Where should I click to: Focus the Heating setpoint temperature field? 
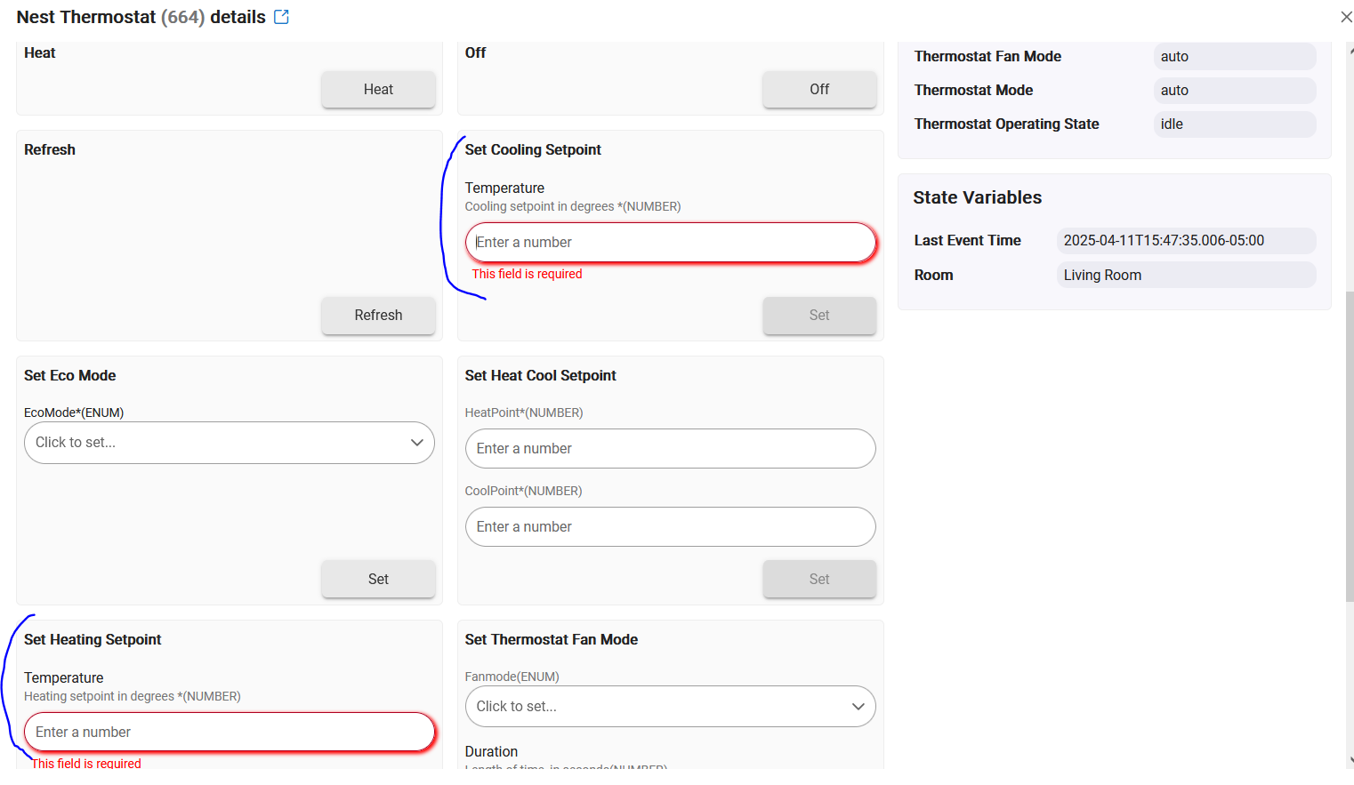(230, 733)
